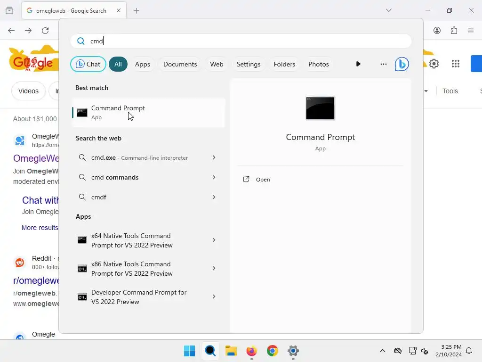Switch to the Settings filter
This screenshot has height=362, width=482.
pos(249,64)
